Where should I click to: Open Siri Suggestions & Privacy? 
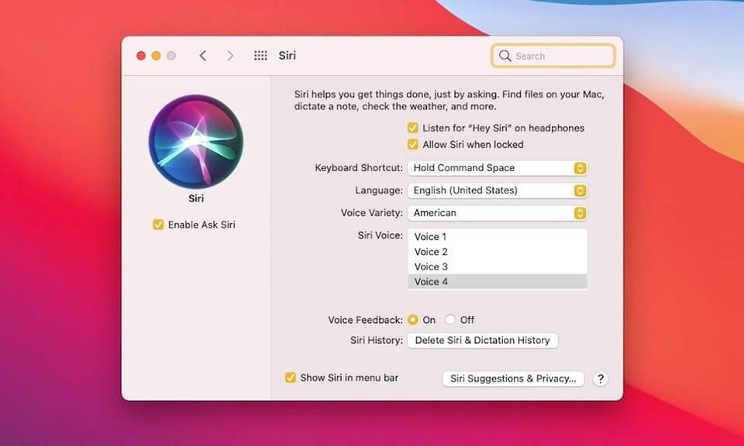point(513,379)
